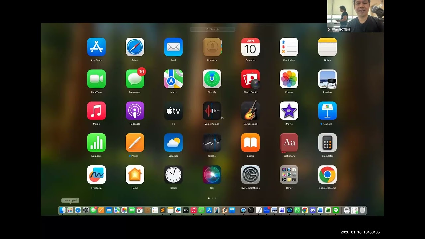Screen dimensions: 425x239
Task: Open Messages with badge 10 in Launchpad grid
Action: [135, 79]
